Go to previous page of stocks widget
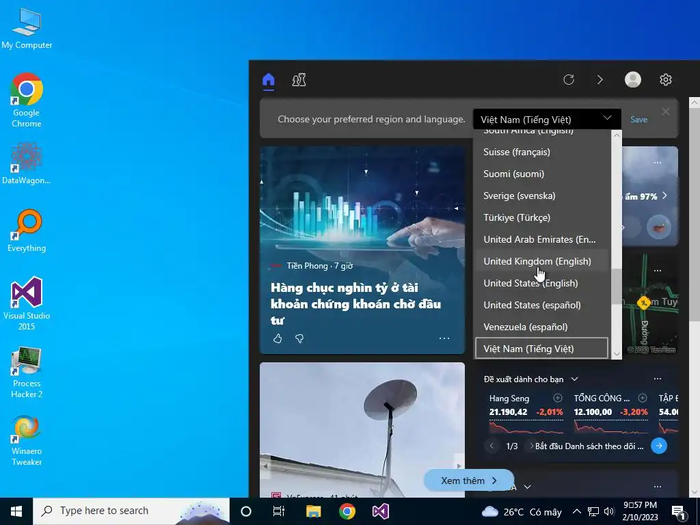 click(492, 446)
